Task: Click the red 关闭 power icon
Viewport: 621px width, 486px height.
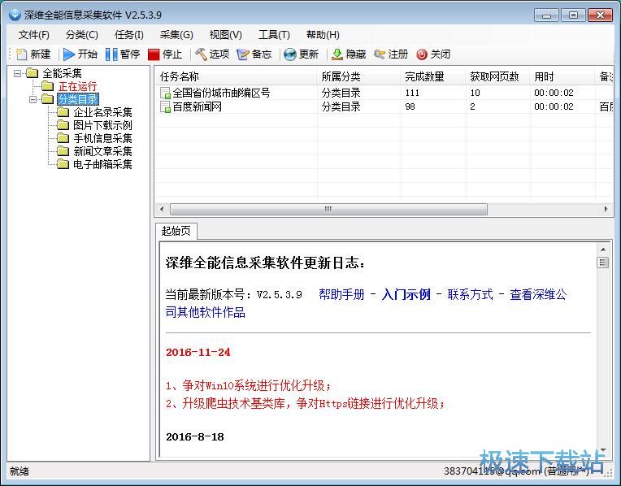Action: pyautogui.click(x=422, y=54)
